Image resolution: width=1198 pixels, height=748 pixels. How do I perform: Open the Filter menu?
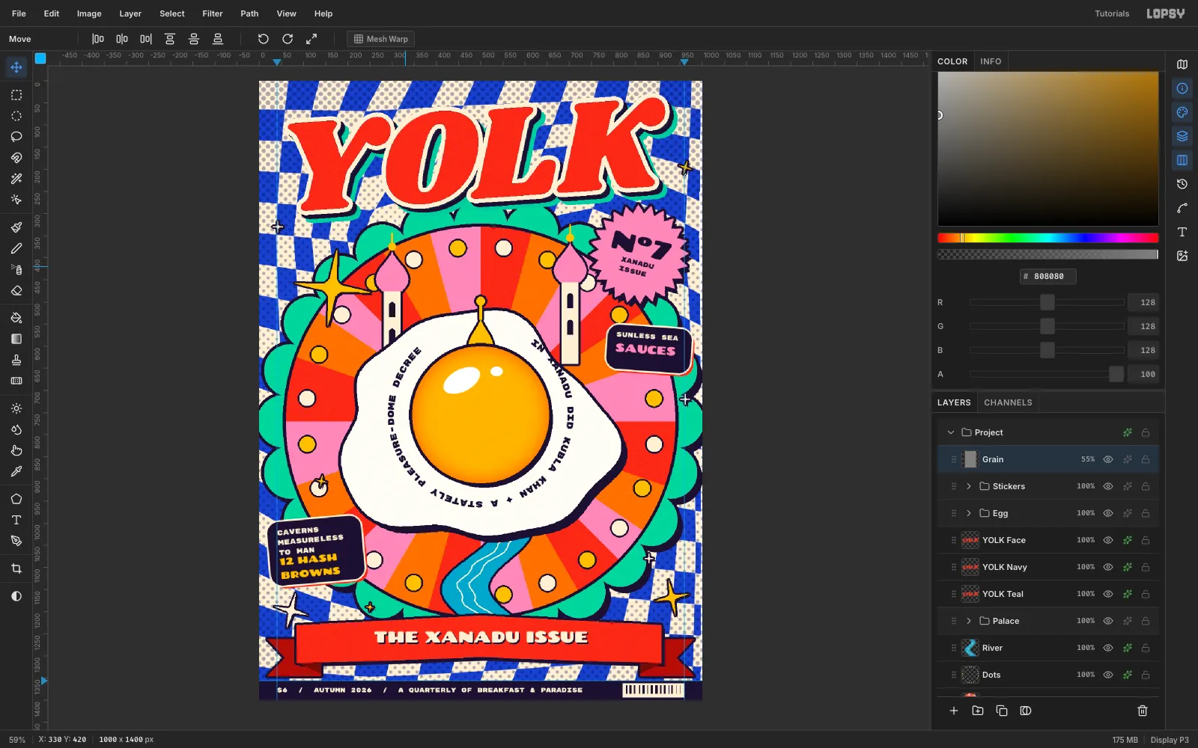pyautogui.click(x=213, y=13)
